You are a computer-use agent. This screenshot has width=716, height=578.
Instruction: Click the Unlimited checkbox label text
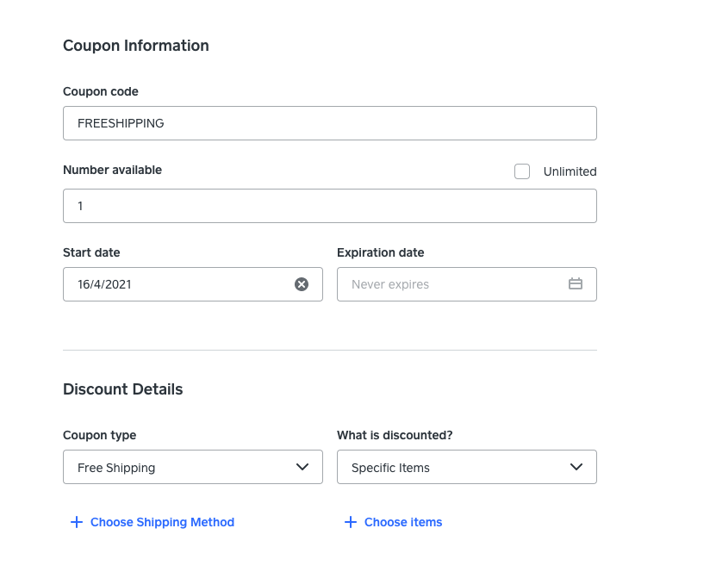570,171
